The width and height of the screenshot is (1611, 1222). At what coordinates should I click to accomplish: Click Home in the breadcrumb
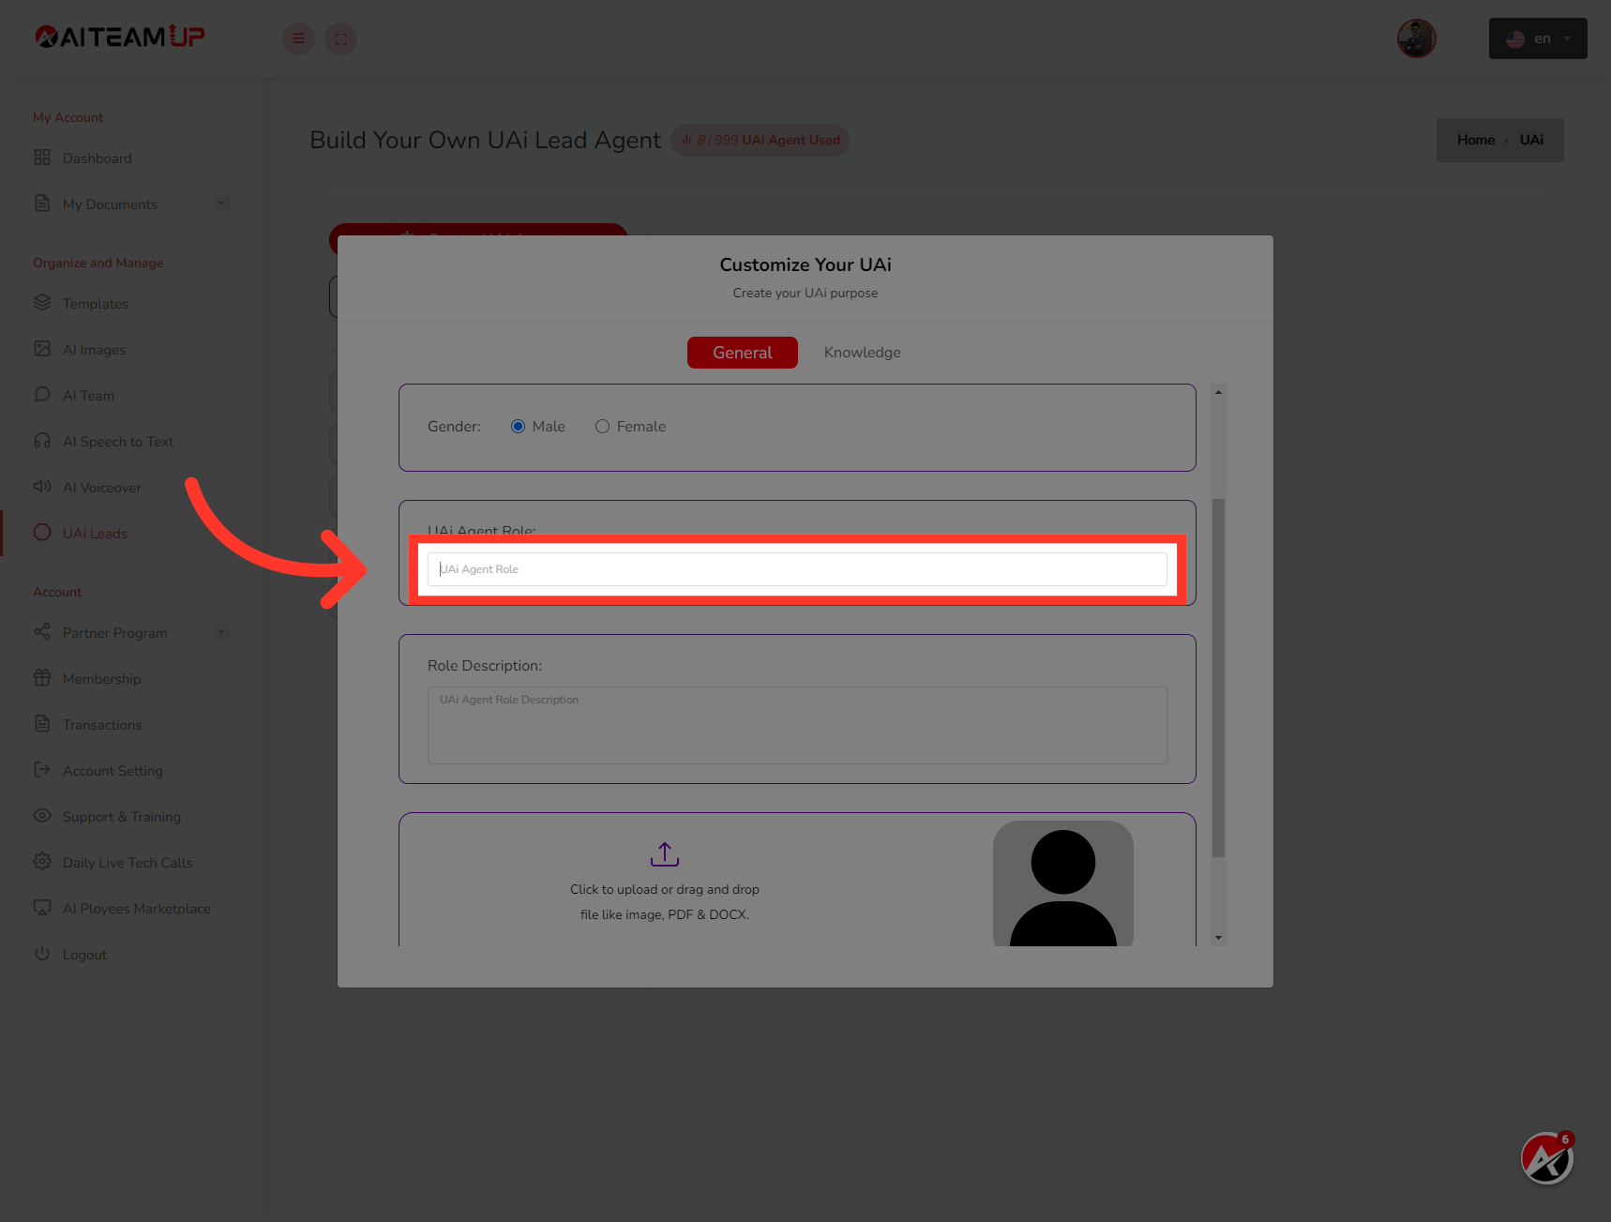[1476, 140]
